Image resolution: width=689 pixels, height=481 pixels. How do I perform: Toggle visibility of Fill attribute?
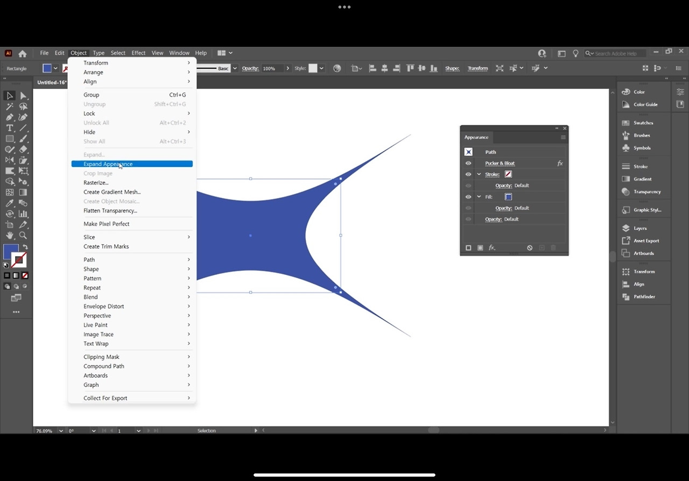coord(468,197)
